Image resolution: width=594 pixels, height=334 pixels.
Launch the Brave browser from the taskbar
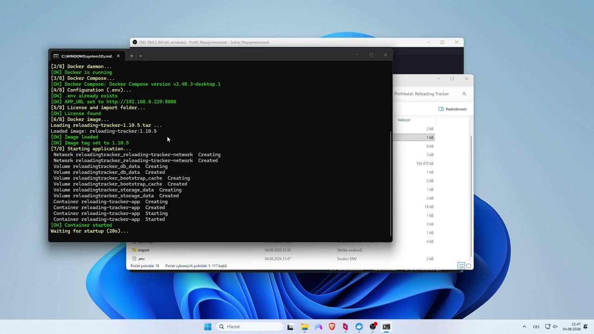[x=332, y=327]
